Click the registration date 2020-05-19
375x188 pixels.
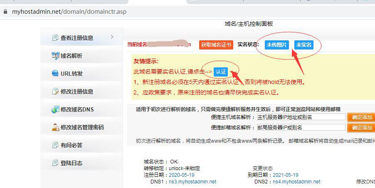coord(182,175)
